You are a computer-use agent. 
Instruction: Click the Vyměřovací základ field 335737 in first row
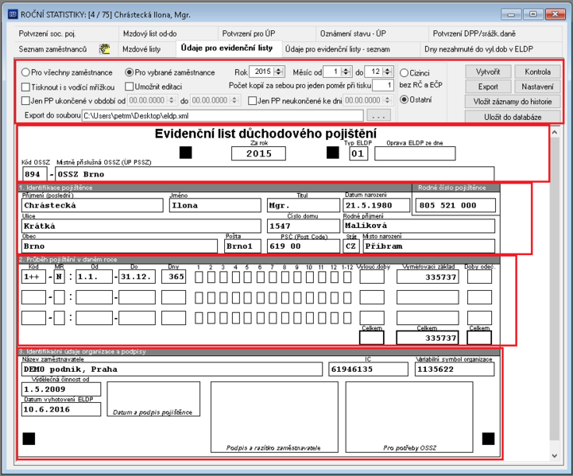pyautogui.click(x=428, y=277)
